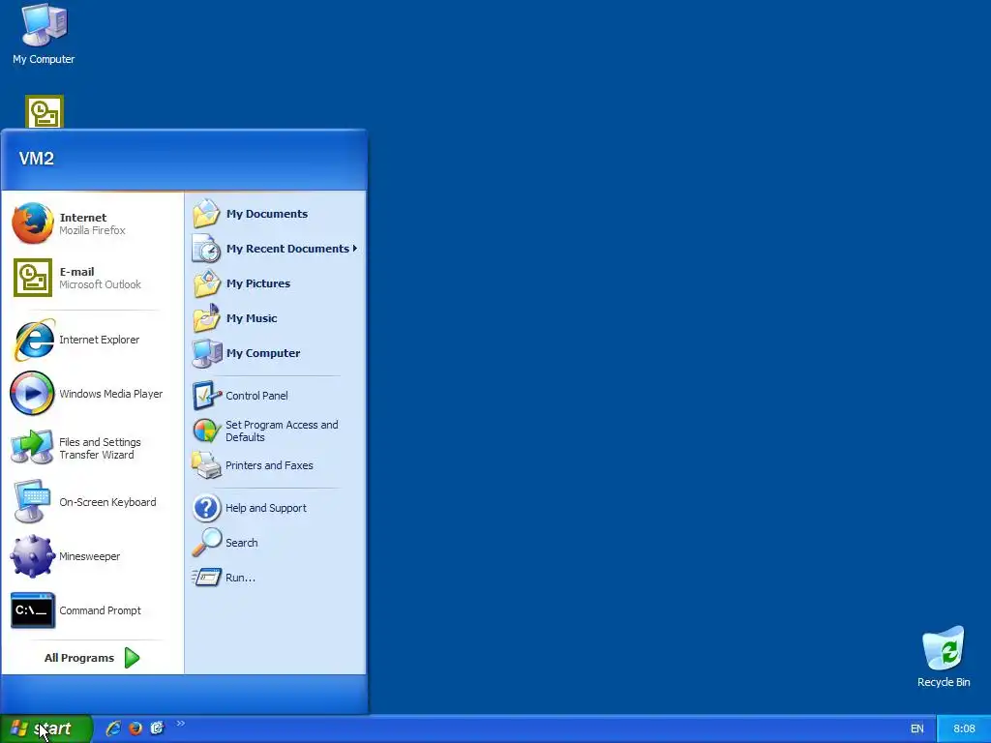Open Control Panel
This screenshot has width=991, height=743.
click(275, 396)
